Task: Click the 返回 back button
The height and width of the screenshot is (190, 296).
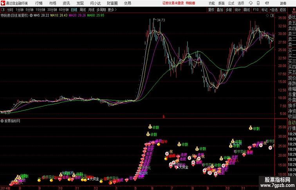Action: pyautogui.click(x=283, y=10)
